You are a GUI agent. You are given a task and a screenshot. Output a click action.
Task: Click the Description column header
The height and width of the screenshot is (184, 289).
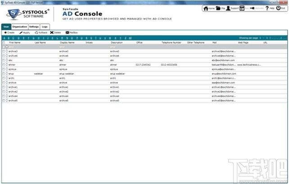point(117,43)
